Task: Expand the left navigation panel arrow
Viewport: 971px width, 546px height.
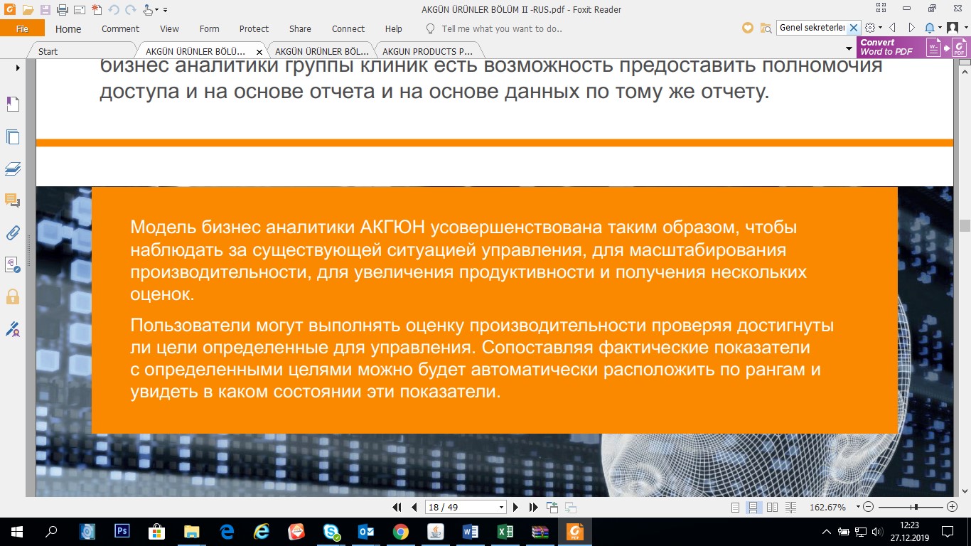Action: click(x=18, y=68)
